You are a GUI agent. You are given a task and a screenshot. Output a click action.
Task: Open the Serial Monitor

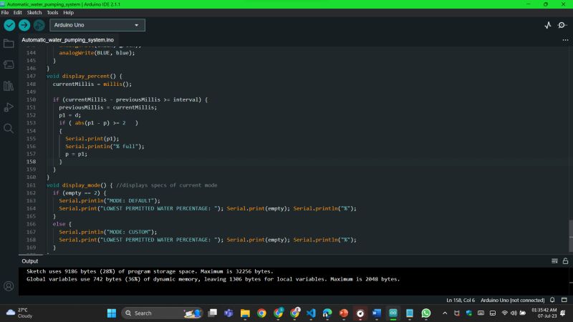[x=562, y=25]
